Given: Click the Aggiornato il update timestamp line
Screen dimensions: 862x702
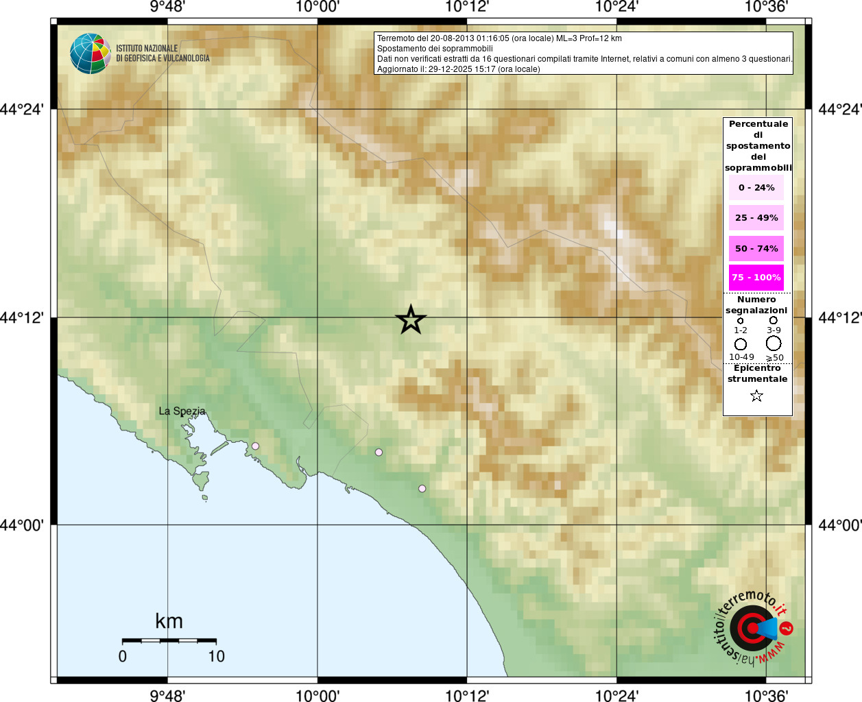Looking at the screenshot, I should click(x=458, y=69).
